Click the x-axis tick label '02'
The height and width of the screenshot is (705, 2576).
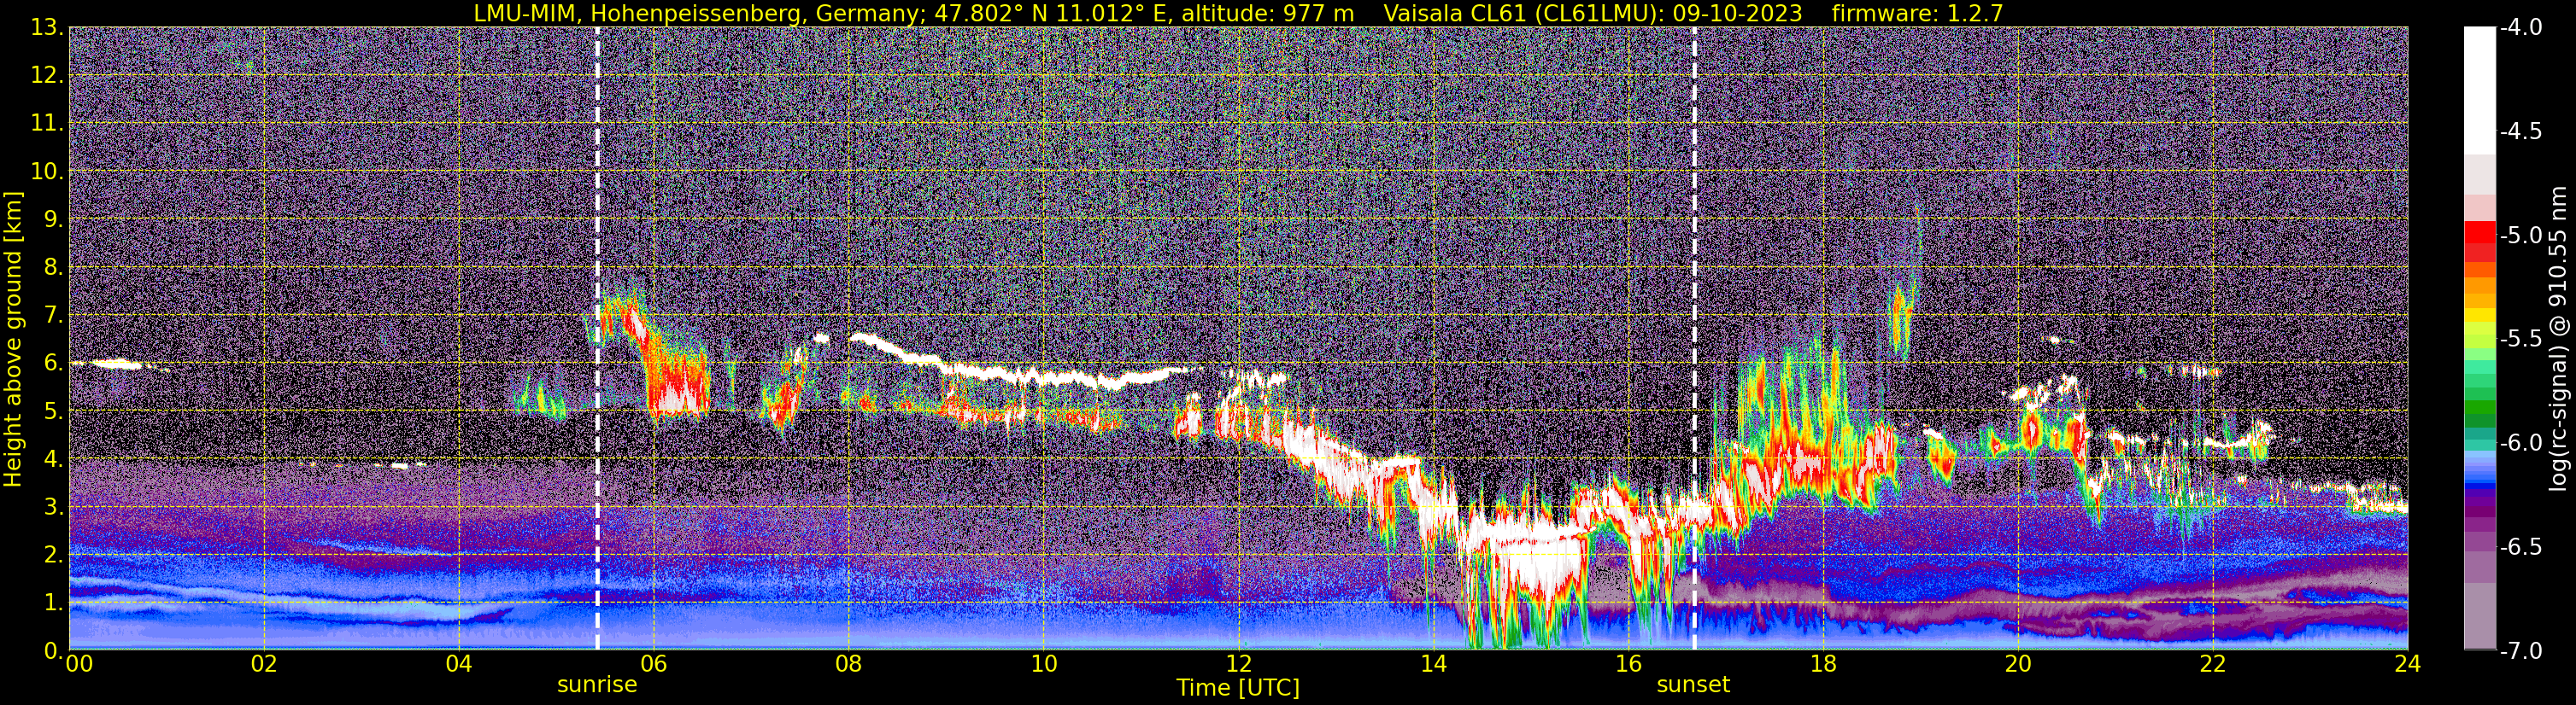tap(263, 664)
